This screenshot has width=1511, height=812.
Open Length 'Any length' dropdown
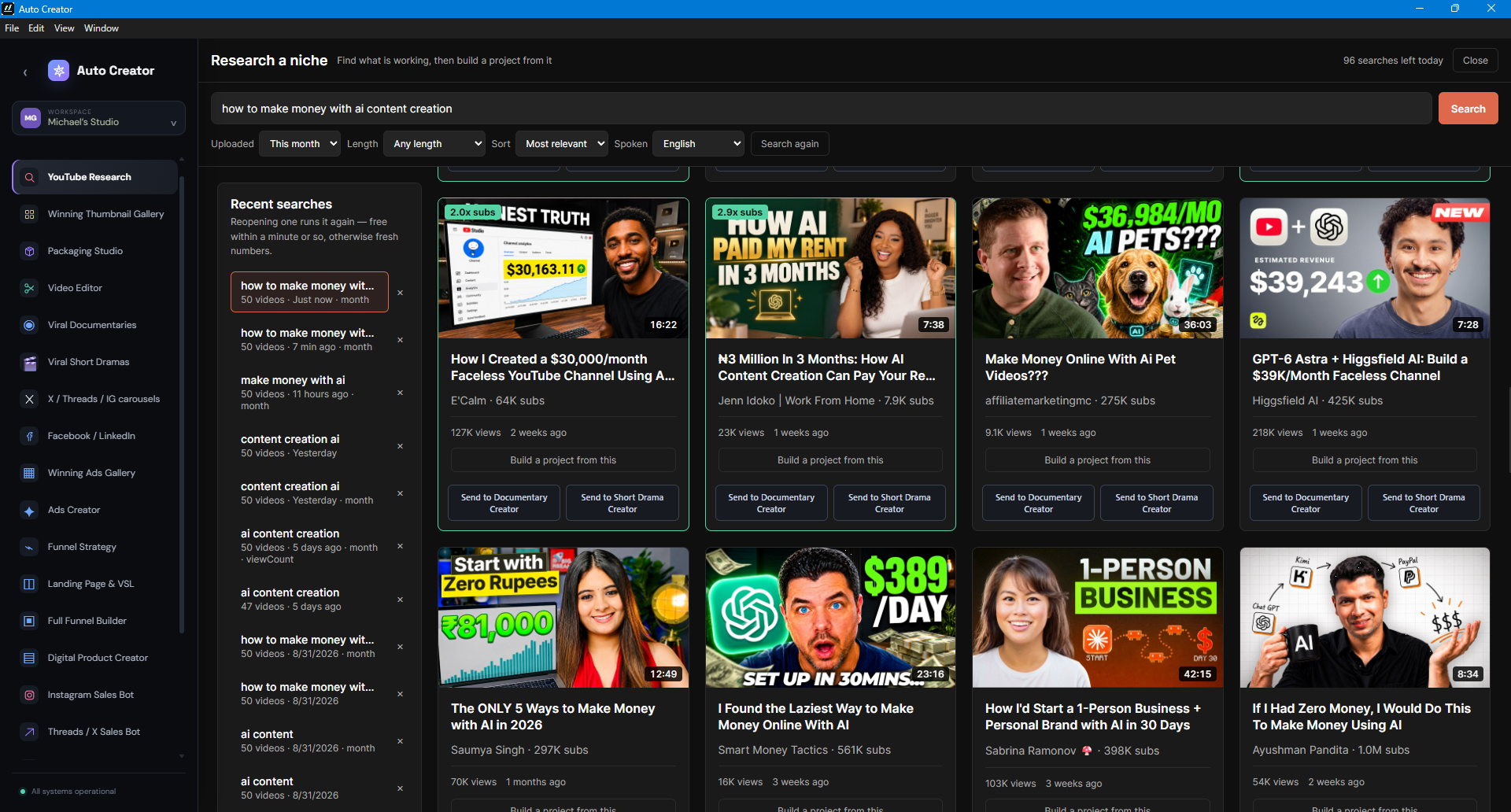tap(434, 144)
